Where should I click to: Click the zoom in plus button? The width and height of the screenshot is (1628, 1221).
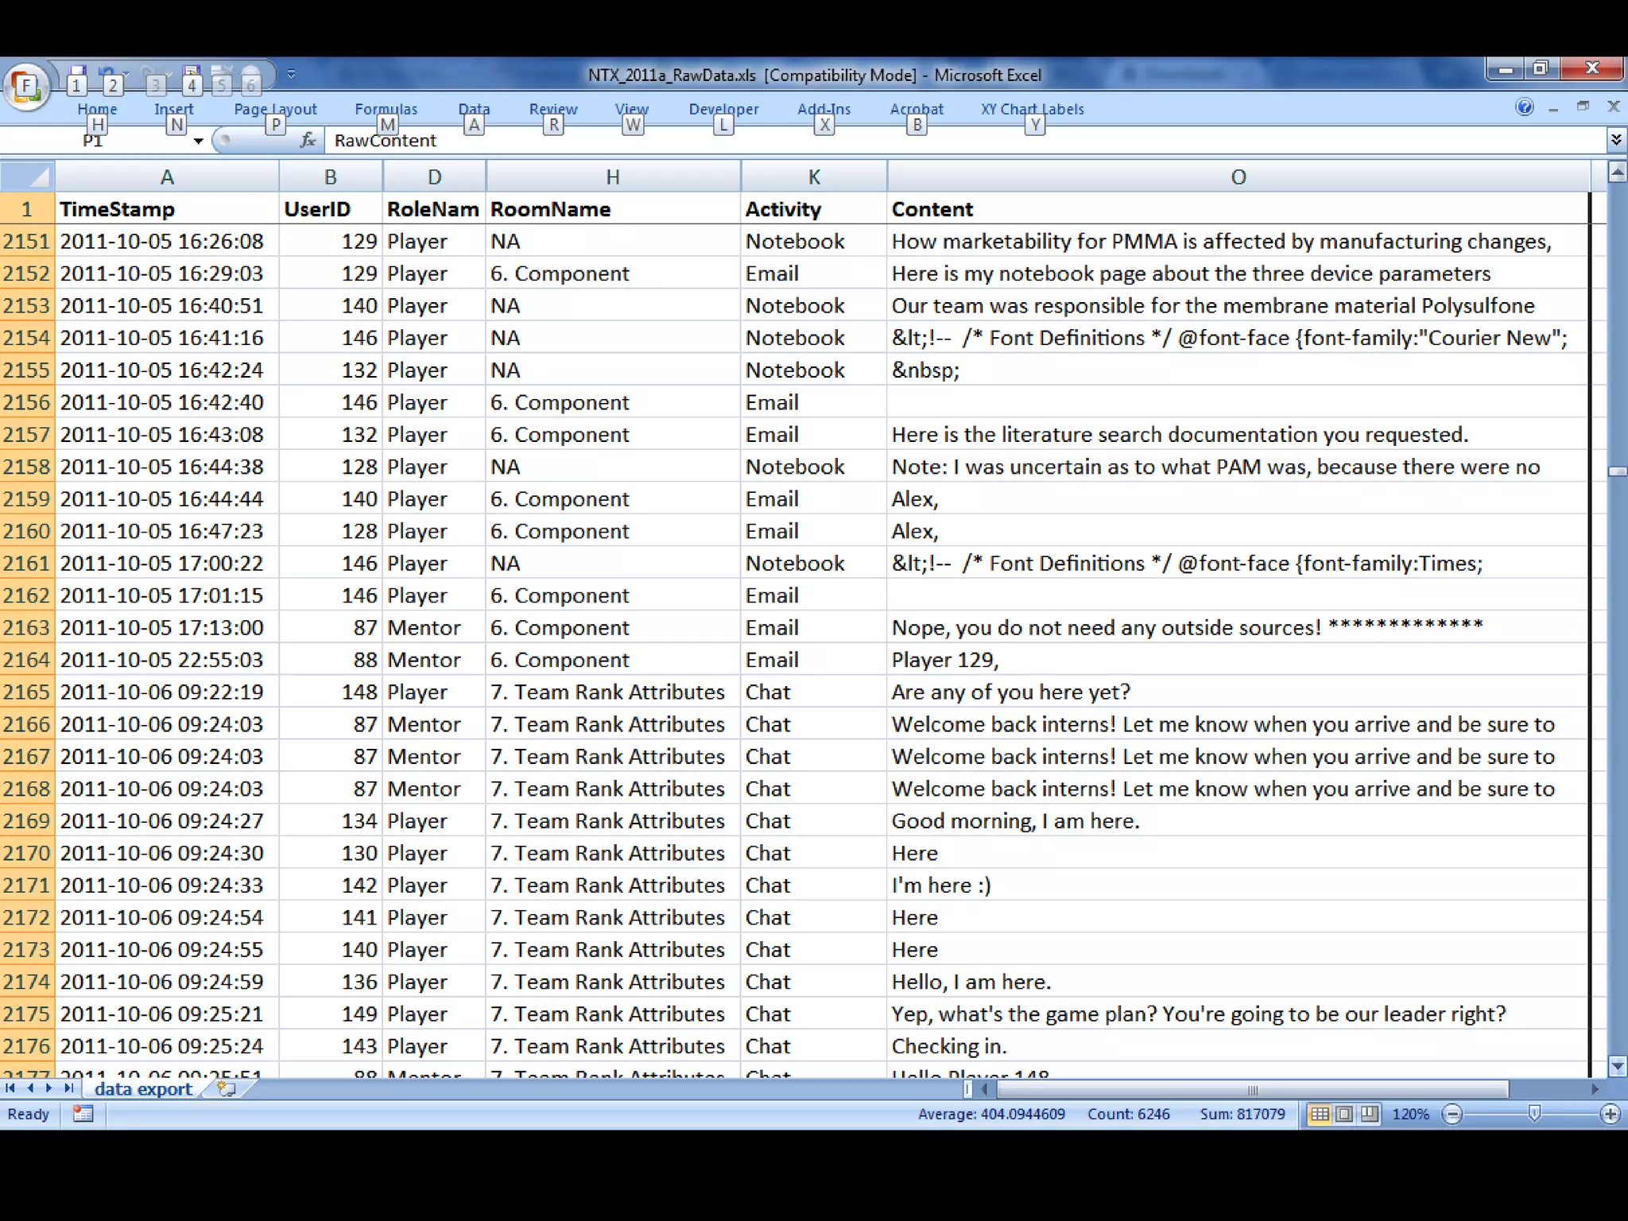click(x=1610, y=1114)
